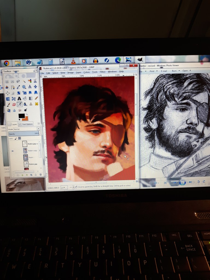Screen dimensions: 210x280
Task: Select the Move tool
Action: click(36, 87)
